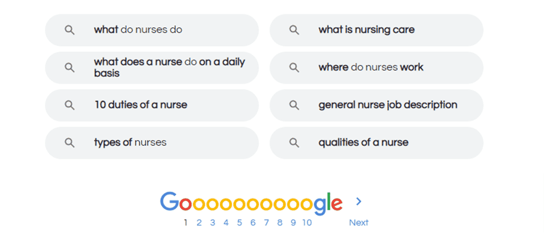Click the blue next-page chevron arrow
Screen dimensions: 544x245
359,202
